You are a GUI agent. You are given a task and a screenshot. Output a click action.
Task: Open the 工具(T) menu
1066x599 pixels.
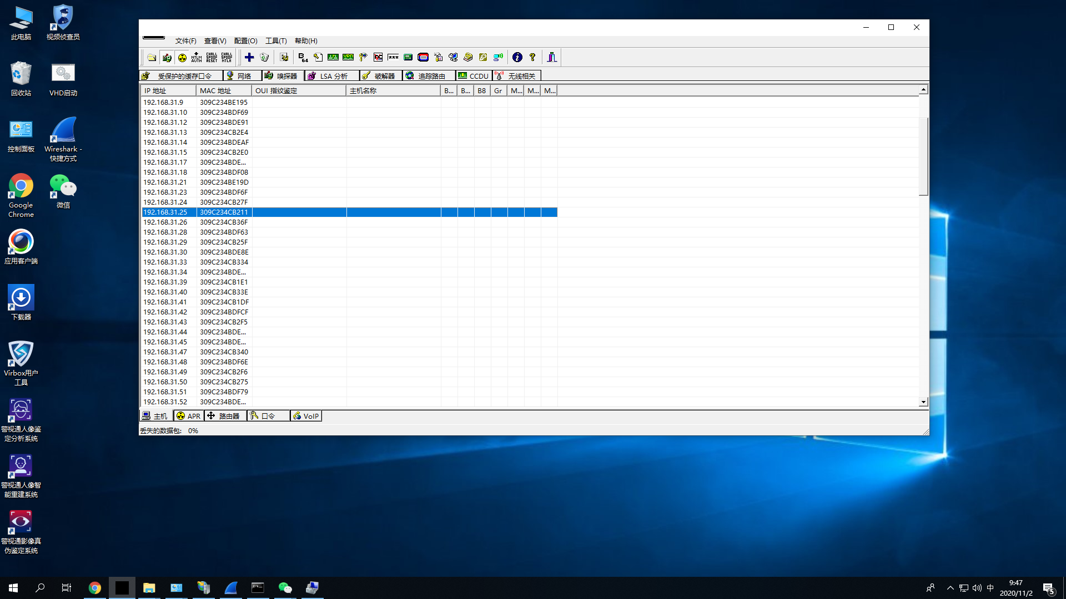click(x=276, y=41)
